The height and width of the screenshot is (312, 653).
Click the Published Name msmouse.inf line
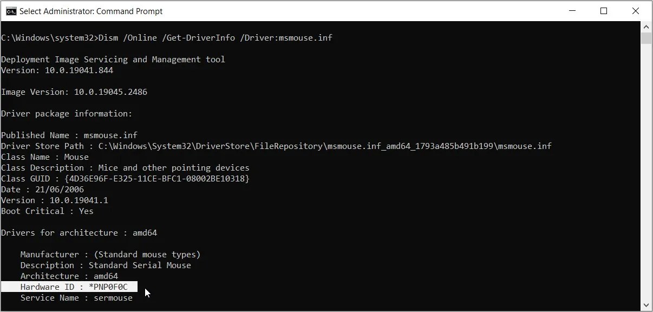68,135
